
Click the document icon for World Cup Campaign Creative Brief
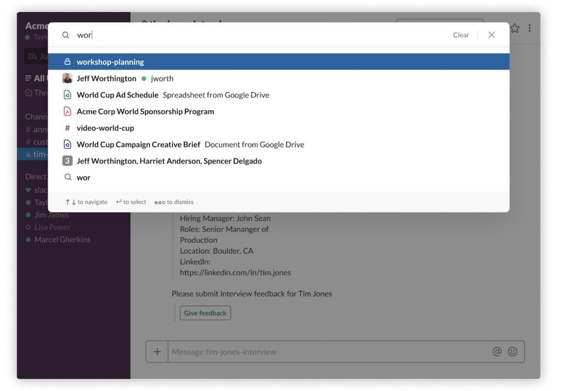tap(68, 144)
